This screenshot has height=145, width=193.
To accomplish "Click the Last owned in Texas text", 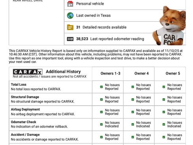I will click(x=93, y=15).
